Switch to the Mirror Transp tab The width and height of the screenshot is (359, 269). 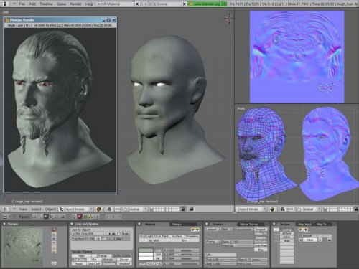click(251, 224)
